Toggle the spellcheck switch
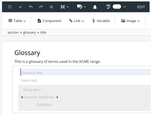This screenshot has height=115, width=151. [x=117, y=7]
